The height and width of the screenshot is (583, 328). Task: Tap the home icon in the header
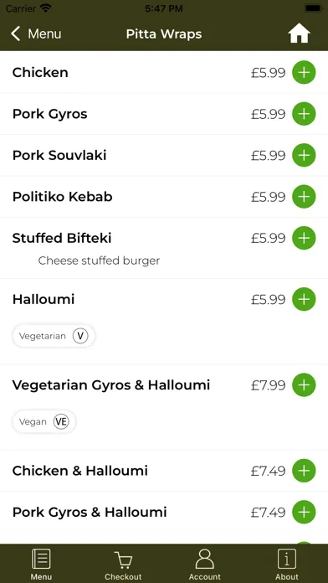[x=299, y=34]
